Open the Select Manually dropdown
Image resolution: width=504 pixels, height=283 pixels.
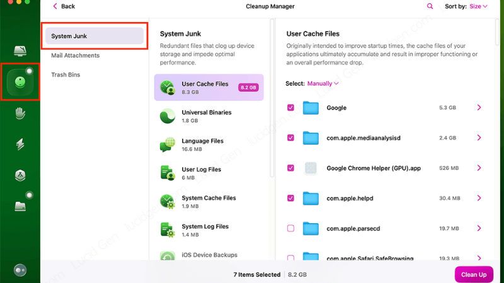tap(323, 83)
